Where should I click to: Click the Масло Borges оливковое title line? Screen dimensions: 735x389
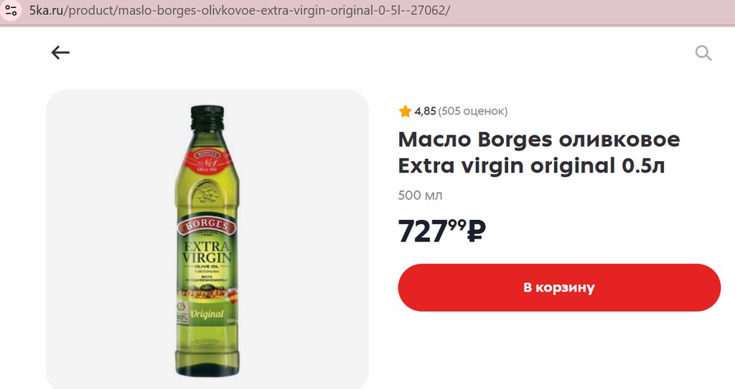click(538, 140)
